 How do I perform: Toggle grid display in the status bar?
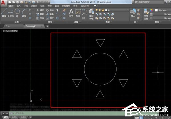pyautogui.click(x=142, y=117)
